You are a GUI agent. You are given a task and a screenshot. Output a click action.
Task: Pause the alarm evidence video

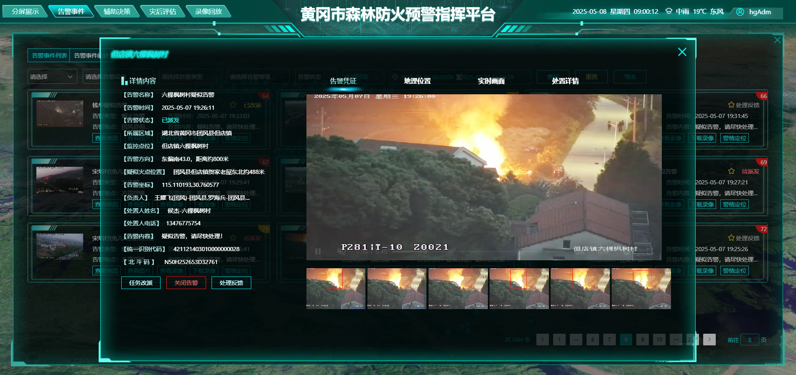[x=318, y=252]
